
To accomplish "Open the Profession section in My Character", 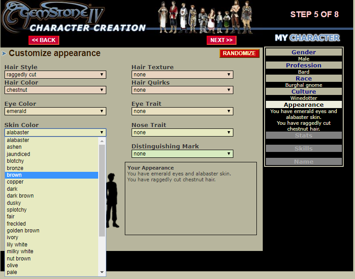I will [303, 65].
